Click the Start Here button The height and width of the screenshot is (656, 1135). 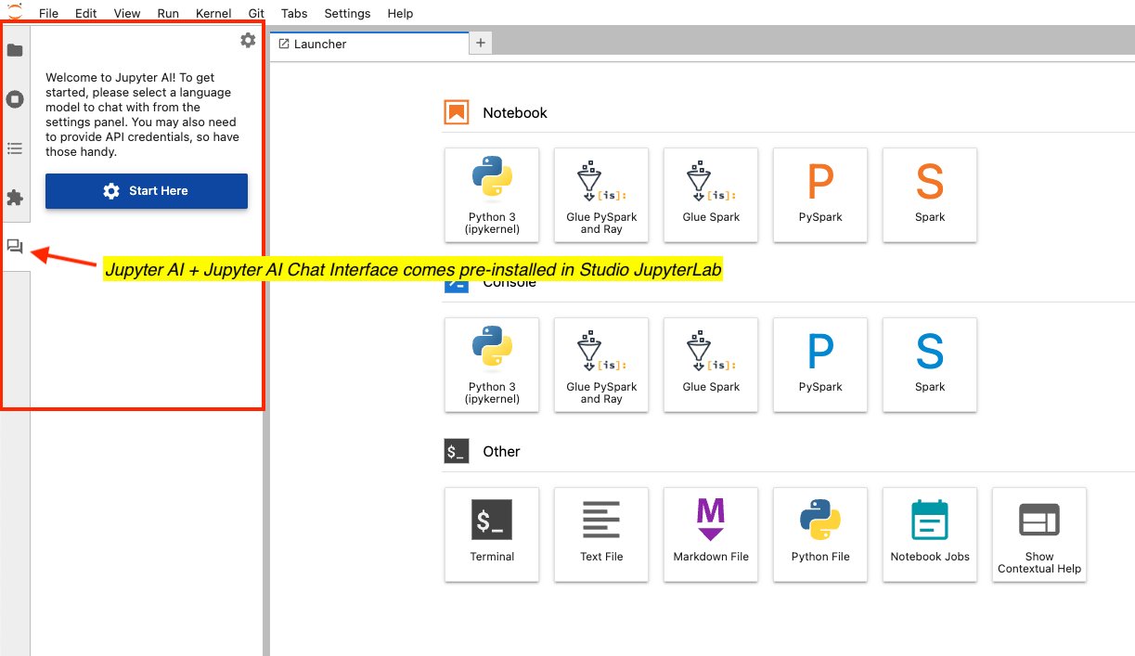(147, 190)
